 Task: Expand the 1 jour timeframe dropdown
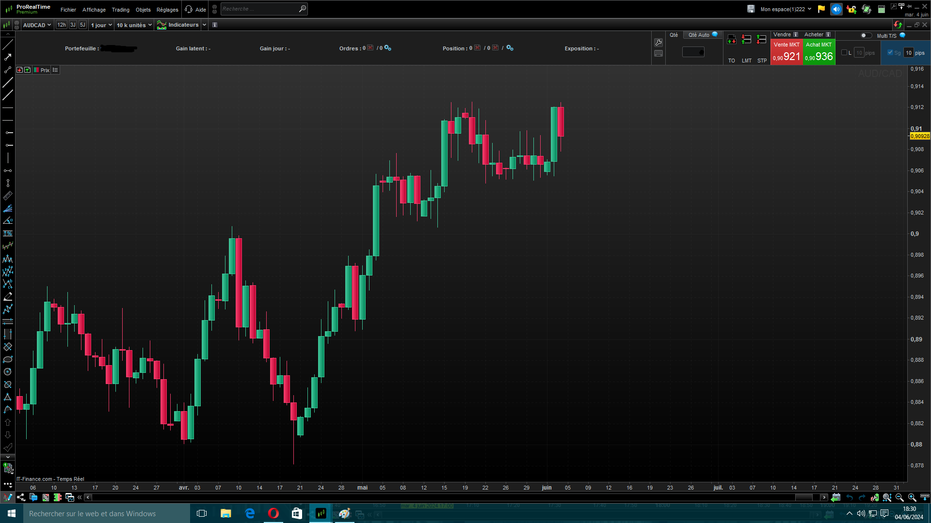click(101, 25)
